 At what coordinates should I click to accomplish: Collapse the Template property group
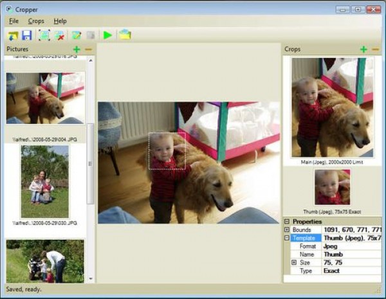(287, 238)
